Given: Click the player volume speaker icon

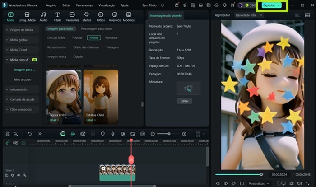Looking at the screenshot, I should coord(299,183).
